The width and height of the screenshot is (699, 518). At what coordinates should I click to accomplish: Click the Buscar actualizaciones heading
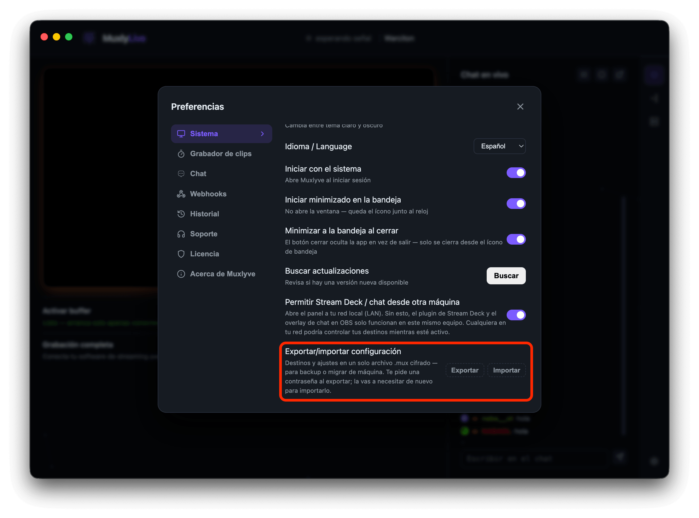click(x=327, y=271)
